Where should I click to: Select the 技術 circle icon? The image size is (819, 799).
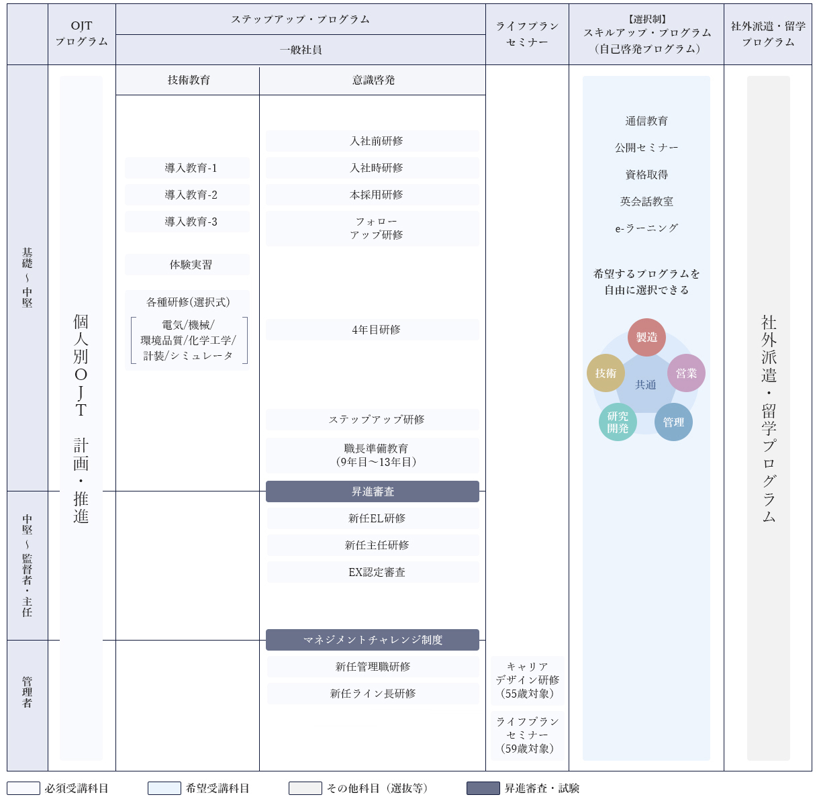(606, 373)
